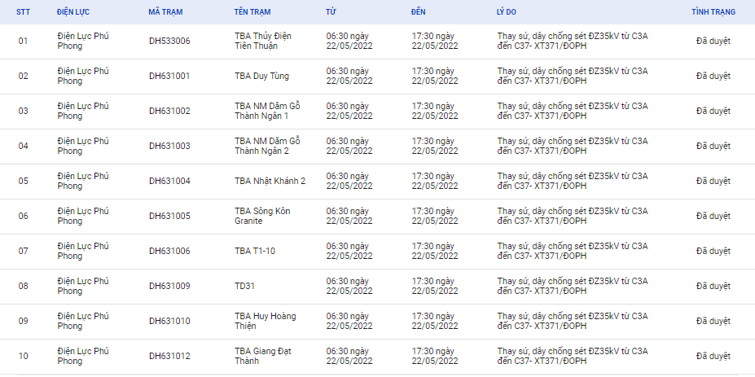
Task: Select station code DH631002
Action: click(169, 112)
